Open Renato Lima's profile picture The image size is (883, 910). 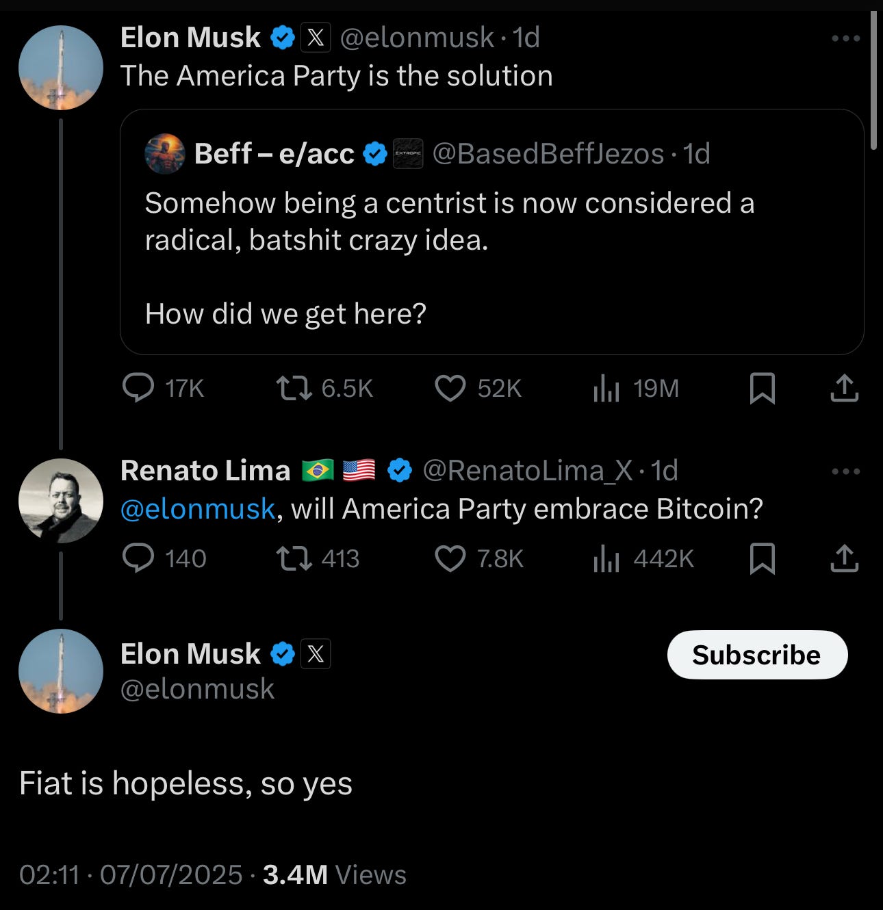[61, 500]
